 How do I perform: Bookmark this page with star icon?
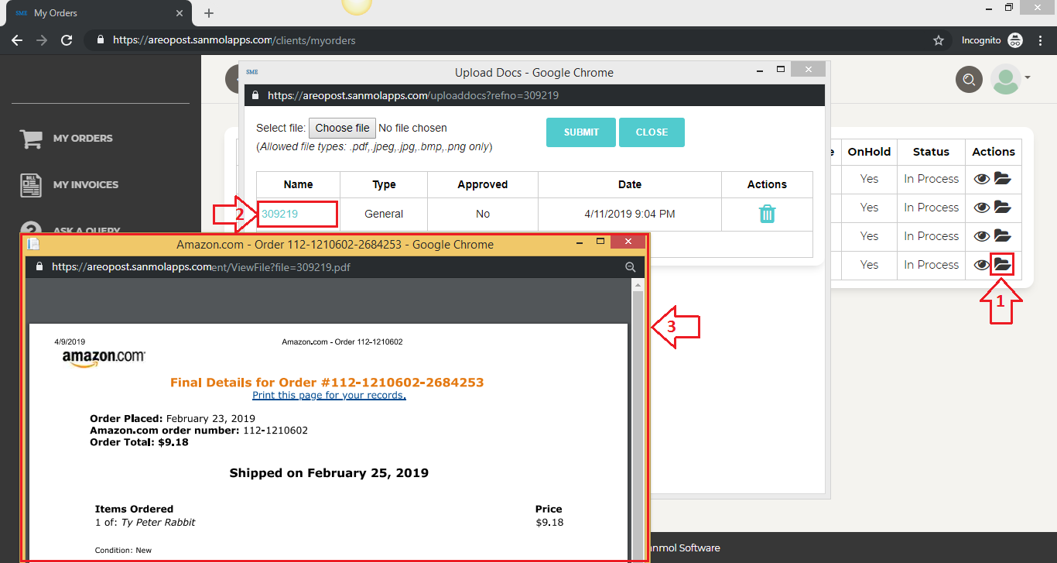[x=939, y=40]
